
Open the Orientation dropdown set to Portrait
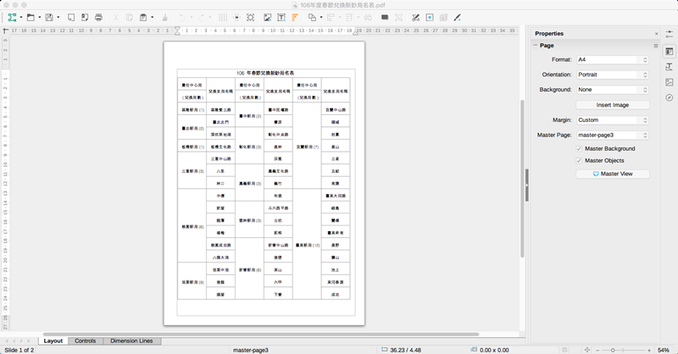[612, 75]
